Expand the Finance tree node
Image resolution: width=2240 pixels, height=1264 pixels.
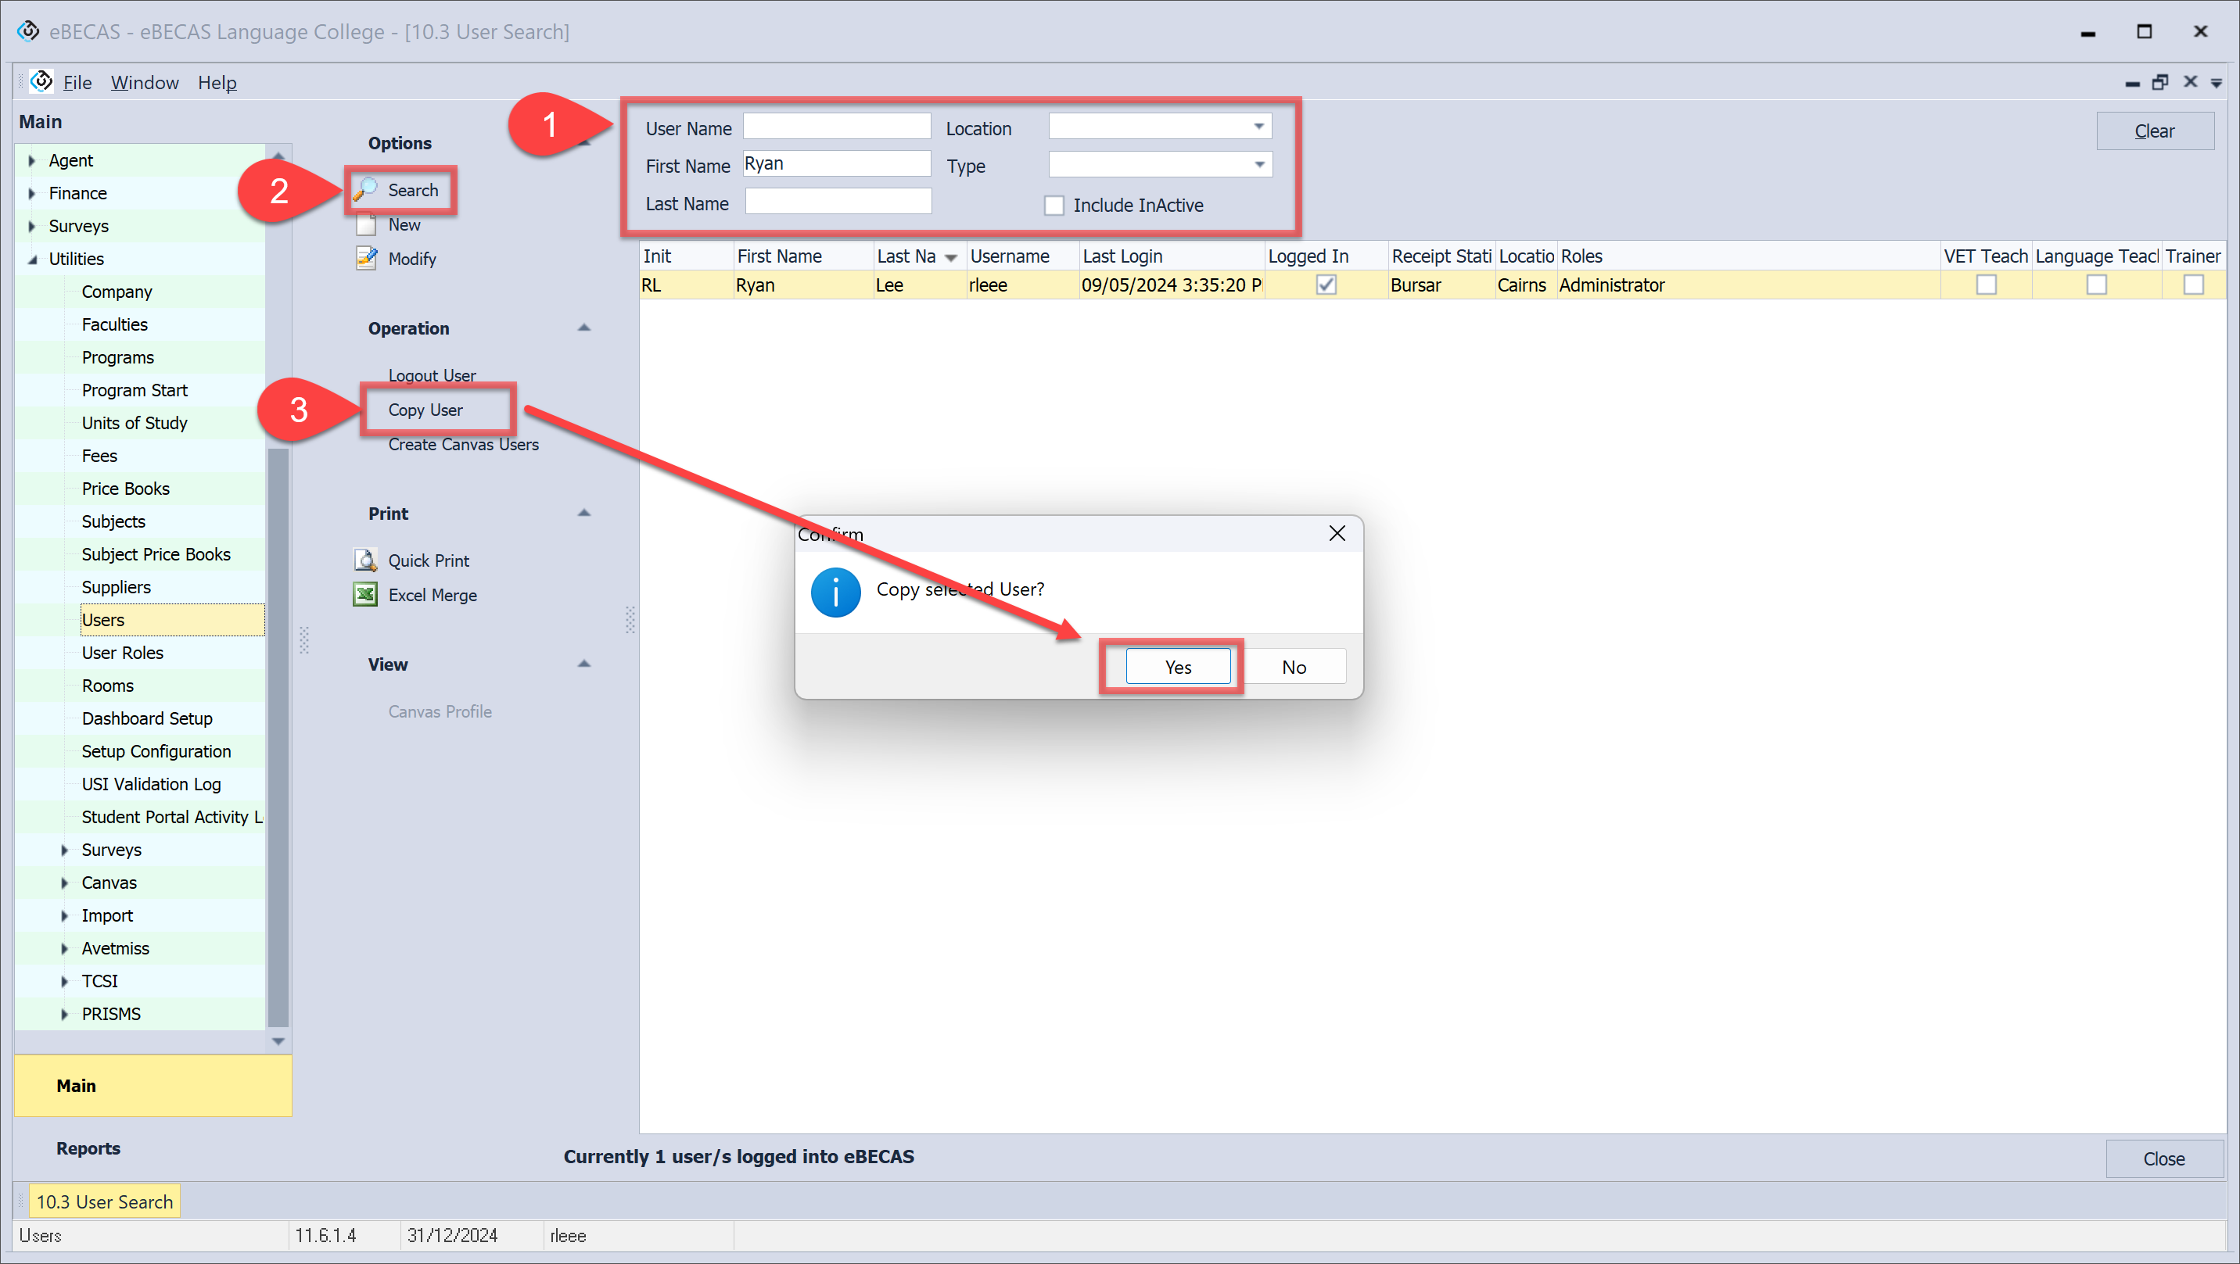(x=32, y=193)
